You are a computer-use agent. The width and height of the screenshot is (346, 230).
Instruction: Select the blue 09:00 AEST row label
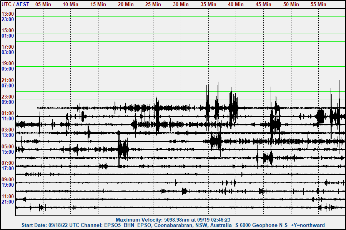pyautogui.click(x=8, y=102)
